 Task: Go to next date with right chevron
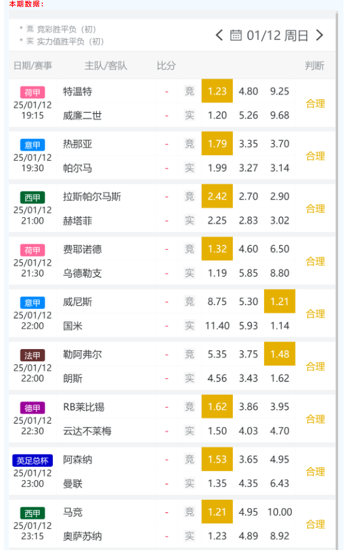click(x=319, y=35)
